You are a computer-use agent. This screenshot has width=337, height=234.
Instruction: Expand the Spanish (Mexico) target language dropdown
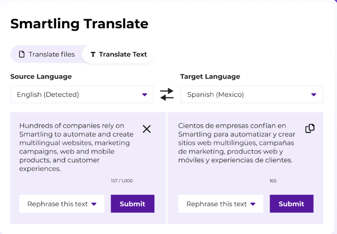click(251, 94)
